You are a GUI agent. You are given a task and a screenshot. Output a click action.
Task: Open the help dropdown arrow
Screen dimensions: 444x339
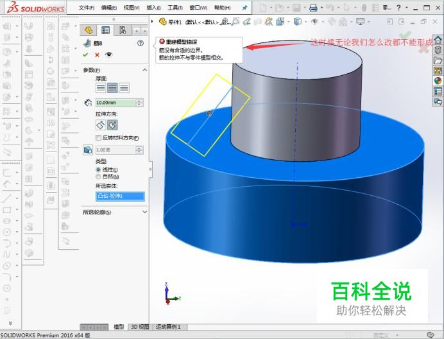(407, 8)
